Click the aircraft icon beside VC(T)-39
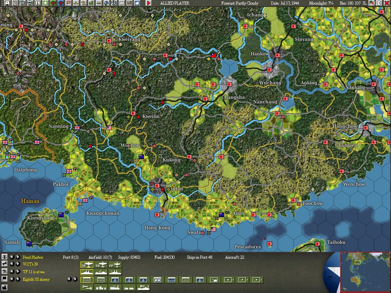This screenshot has width=391, height=293. pyautogui.click(x=5, y=264)
